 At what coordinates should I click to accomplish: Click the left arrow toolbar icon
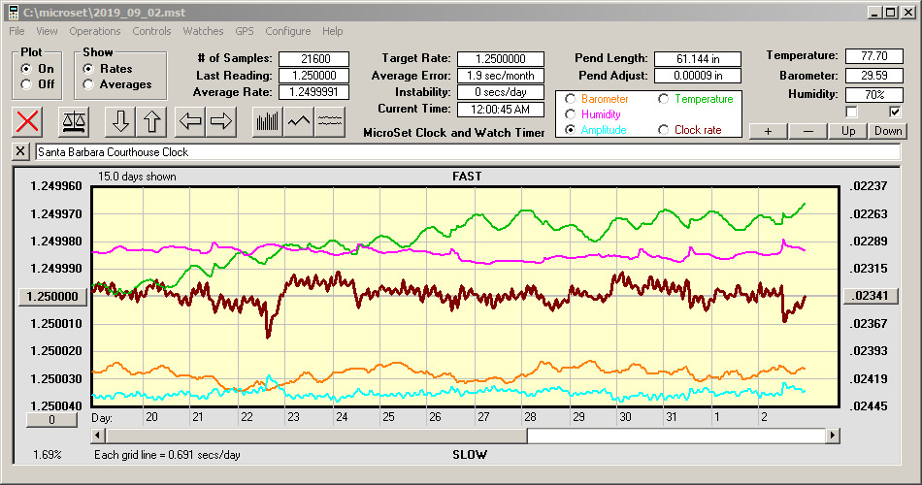click(x=190, y=121)
